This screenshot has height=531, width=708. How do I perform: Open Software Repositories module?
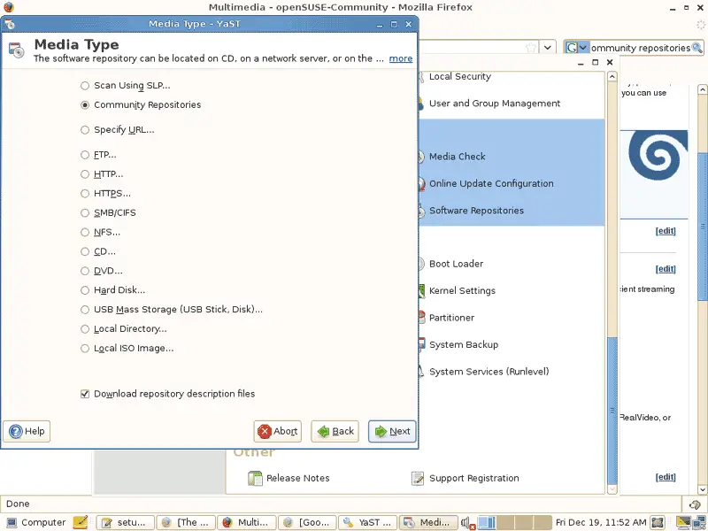476,211
